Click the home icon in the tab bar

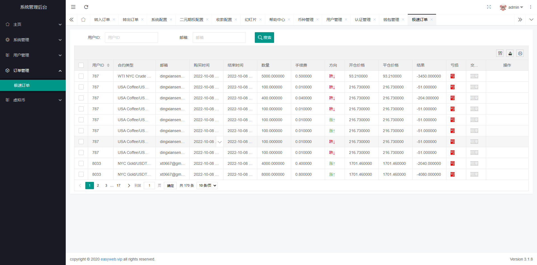pyautogui.click(x=83, y=19)
